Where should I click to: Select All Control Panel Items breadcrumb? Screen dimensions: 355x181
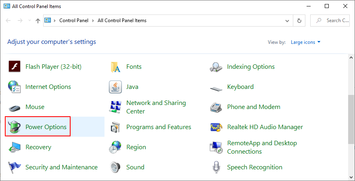pyautogui.click(x=122, y=21)
